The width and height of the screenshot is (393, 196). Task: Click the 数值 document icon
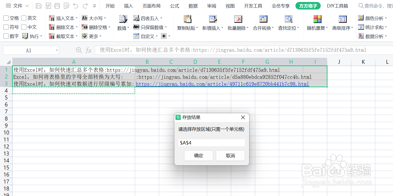tap(123, 19)
